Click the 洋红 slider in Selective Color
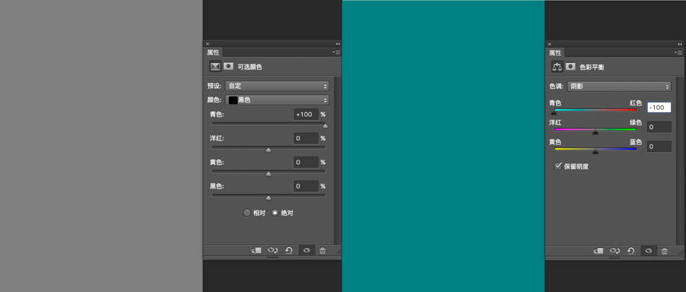Screen dimensions: 686x292 [x=269, y=148]
